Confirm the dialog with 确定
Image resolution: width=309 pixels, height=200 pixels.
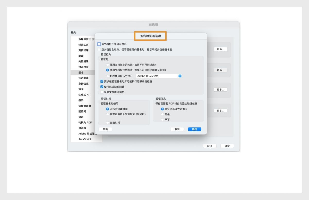click(x=194, y=129)
